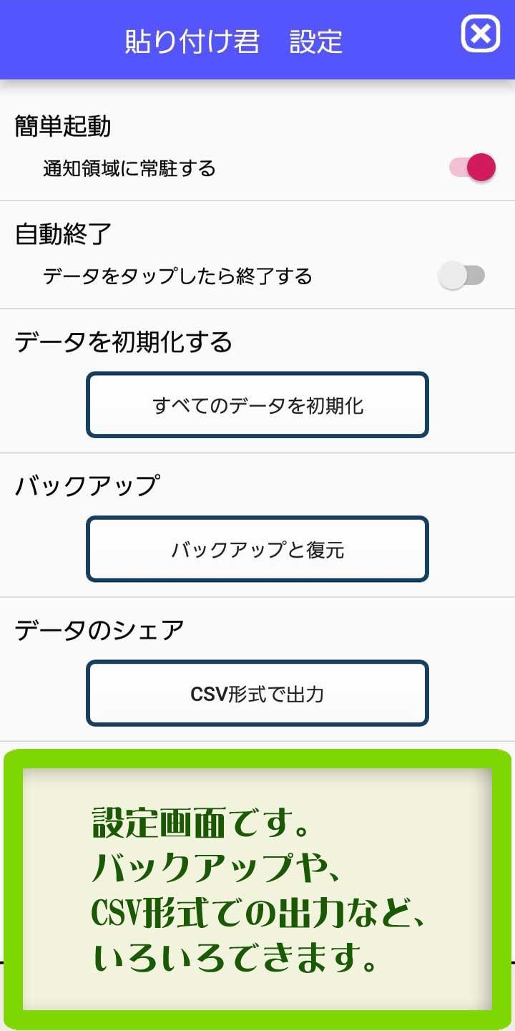
Task: Click the 貼り付け君 設定 title text
Action: tap(234, 41)
